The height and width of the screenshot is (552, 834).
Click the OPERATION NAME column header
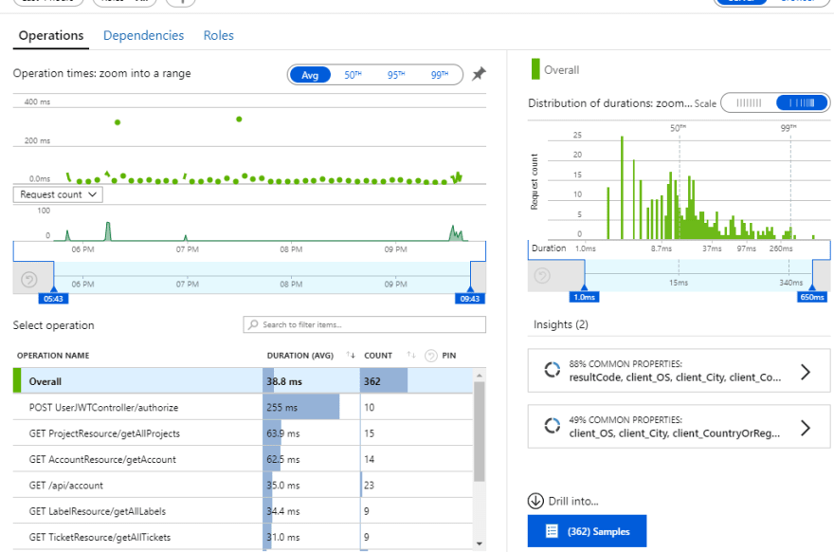click(x=53, y=356)
